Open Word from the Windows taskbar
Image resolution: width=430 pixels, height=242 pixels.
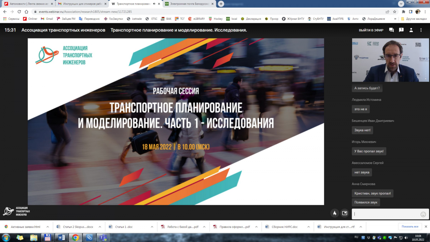point(61,237)
